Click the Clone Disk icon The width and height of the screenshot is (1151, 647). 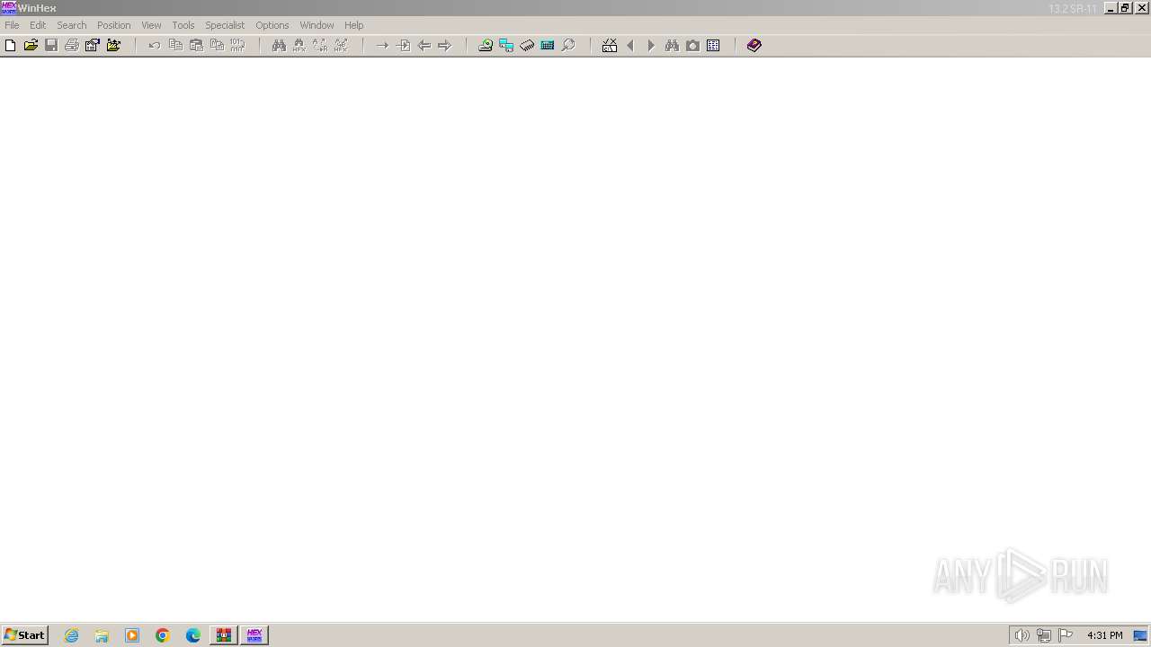(x=506, y=45)
